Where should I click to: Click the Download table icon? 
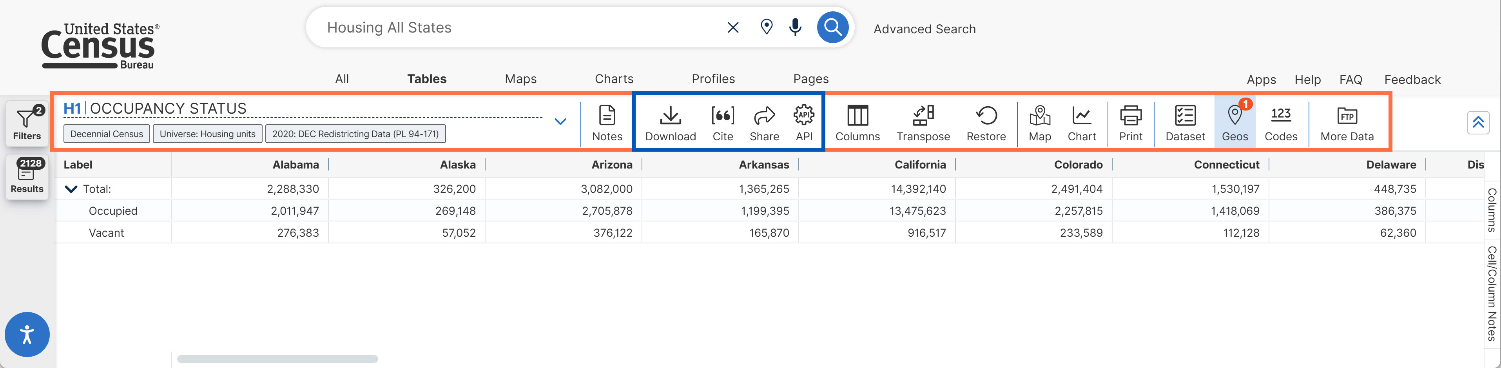pos(670,123)
